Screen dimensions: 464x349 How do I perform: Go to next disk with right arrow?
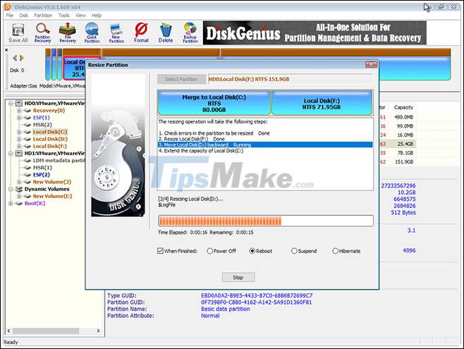pyautogui.click(x=22, y=58)
